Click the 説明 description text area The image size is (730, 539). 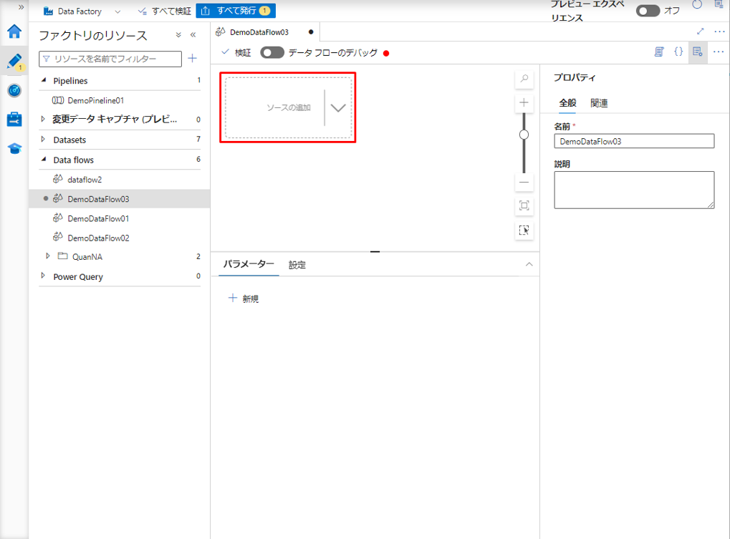click(x=634, y=190)
